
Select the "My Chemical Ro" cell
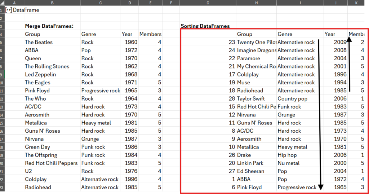click(x=256, y=66)
